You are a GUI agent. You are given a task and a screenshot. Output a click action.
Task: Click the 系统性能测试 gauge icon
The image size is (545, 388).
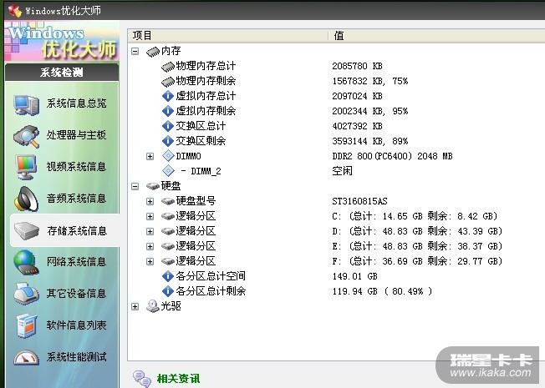coord(27,357)
